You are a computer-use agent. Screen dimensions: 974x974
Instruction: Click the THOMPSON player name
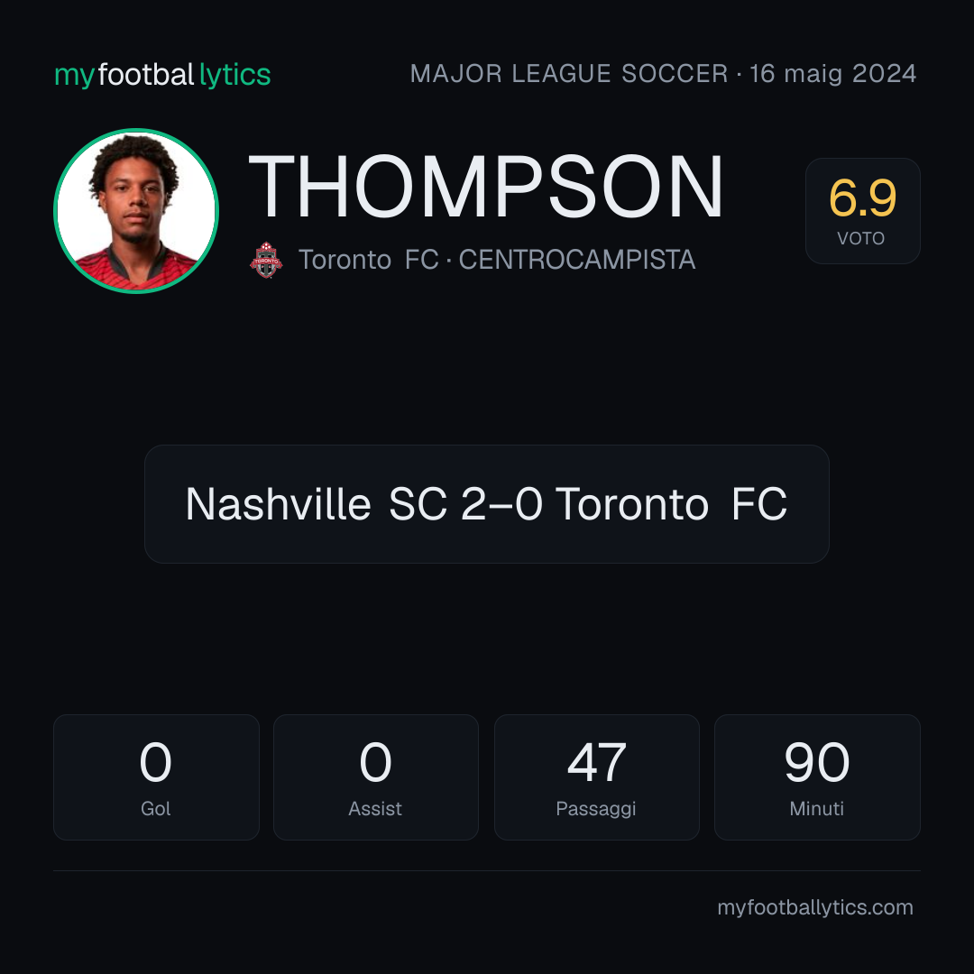pyautogui.click(x=486, y=187)
